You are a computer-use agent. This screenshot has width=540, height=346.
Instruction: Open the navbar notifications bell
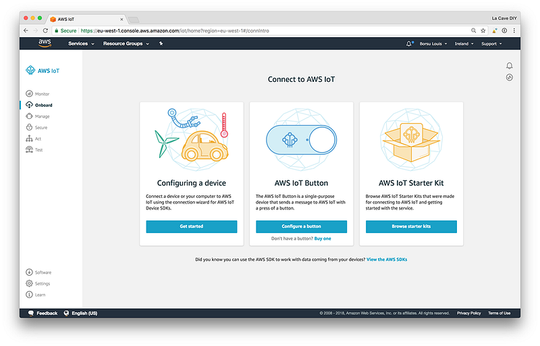coord(409,43)
